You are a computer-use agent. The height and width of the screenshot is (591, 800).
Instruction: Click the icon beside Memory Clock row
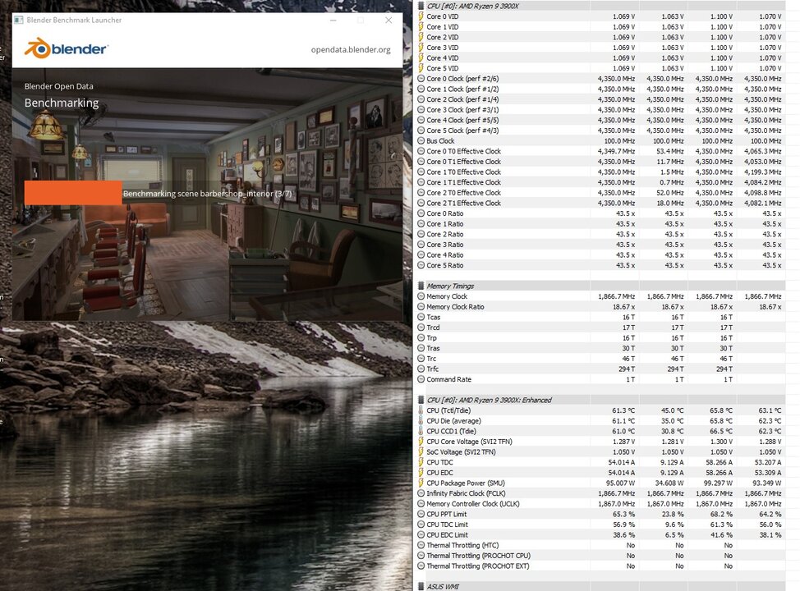pos(421,296)
